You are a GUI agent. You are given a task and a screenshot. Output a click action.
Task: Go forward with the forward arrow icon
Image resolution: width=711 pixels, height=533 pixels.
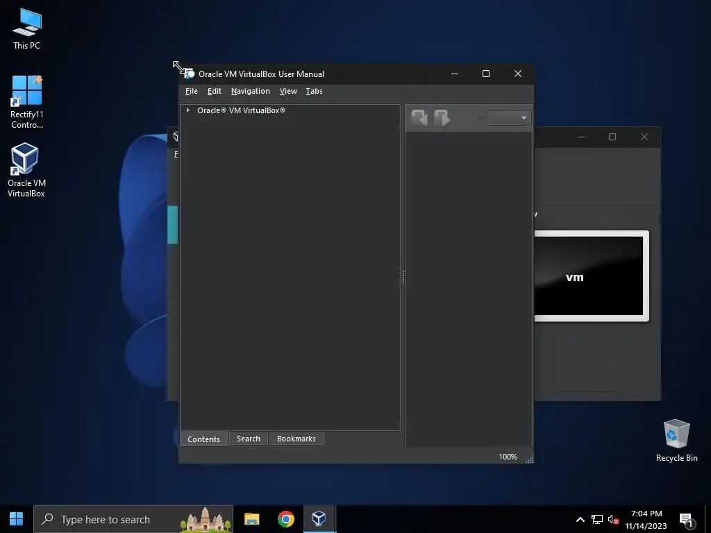[x=442, y=118]
